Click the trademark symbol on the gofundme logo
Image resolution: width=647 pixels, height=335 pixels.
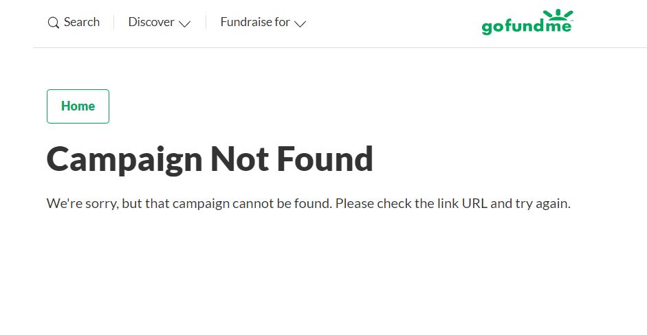(x=572, y=21)
